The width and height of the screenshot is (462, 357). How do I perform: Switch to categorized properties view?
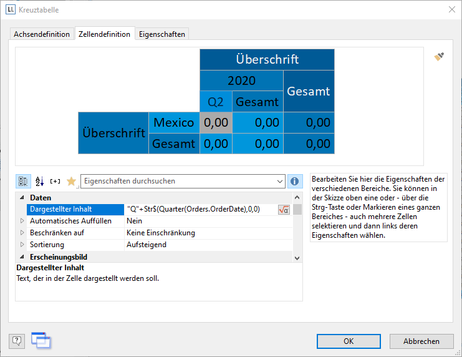pos(23,181)
